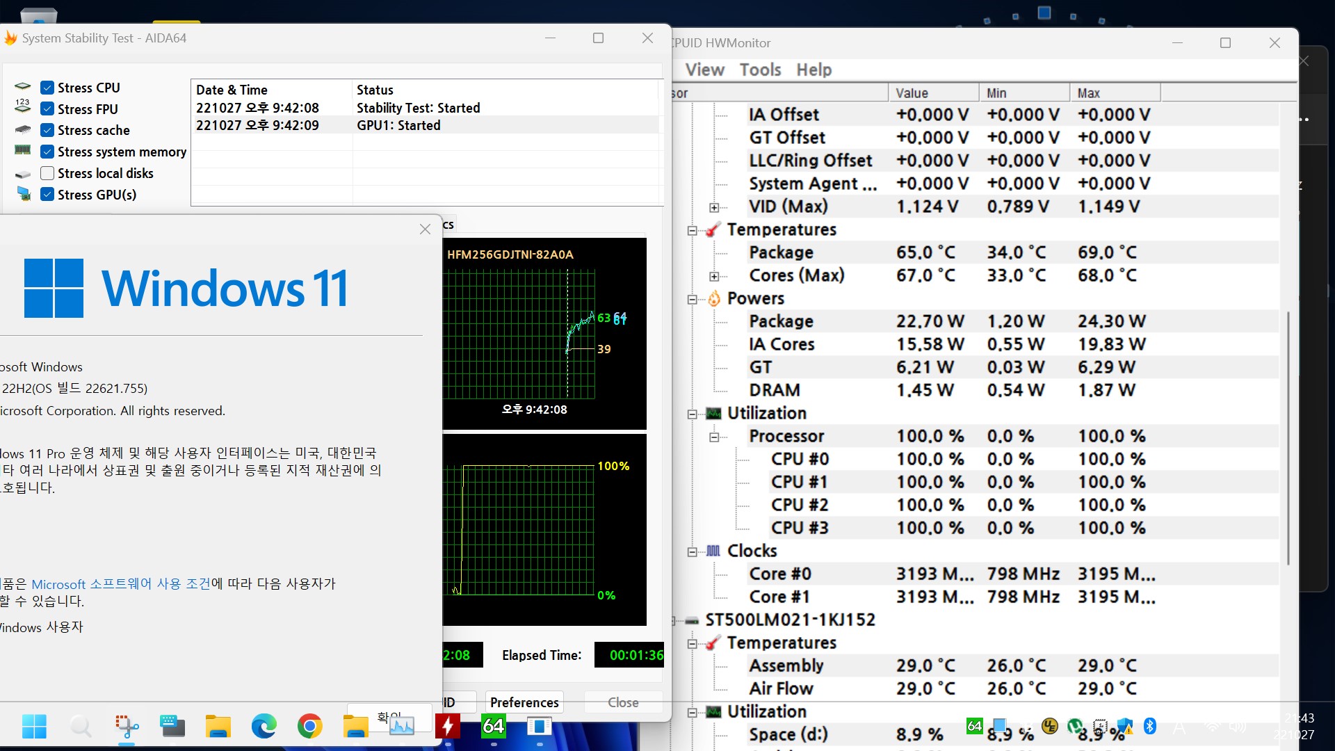This screenshot has height=751, width=1335.
Task: Click the disk icon beside Stress local disks
Action: point(22,174)
